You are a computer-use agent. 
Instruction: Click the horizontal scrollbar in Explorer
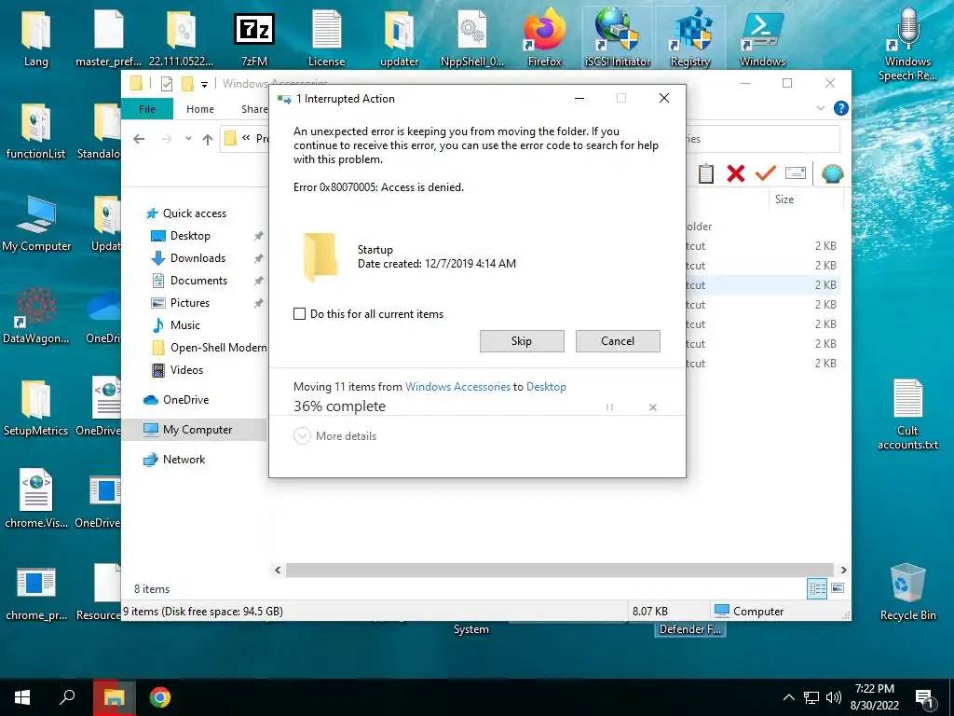click(559, 570)
